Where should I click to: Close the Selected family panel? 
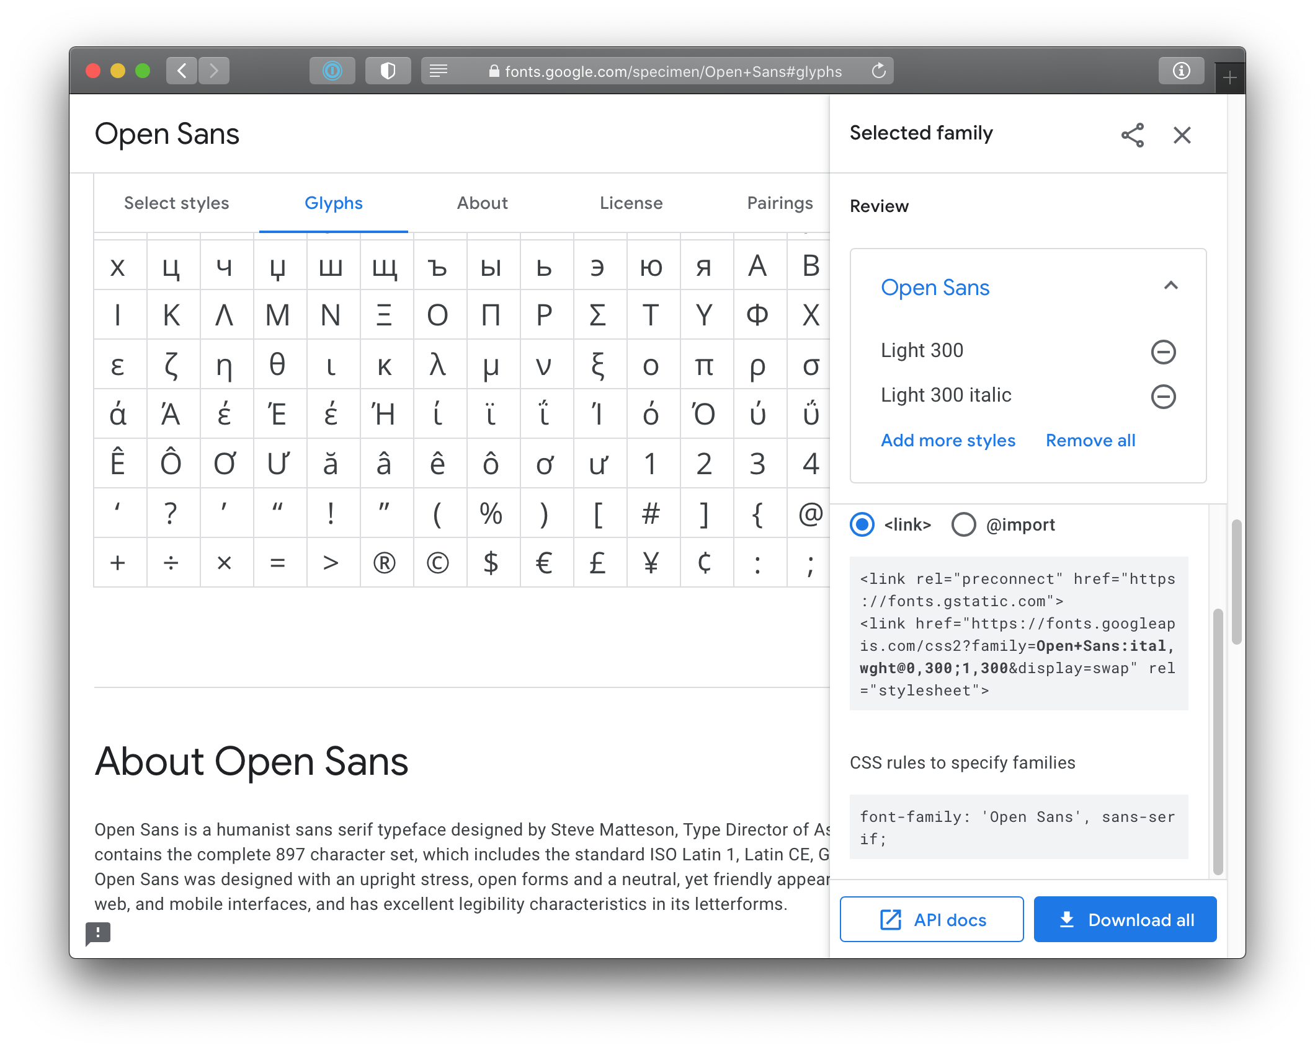click(1182, 135)
